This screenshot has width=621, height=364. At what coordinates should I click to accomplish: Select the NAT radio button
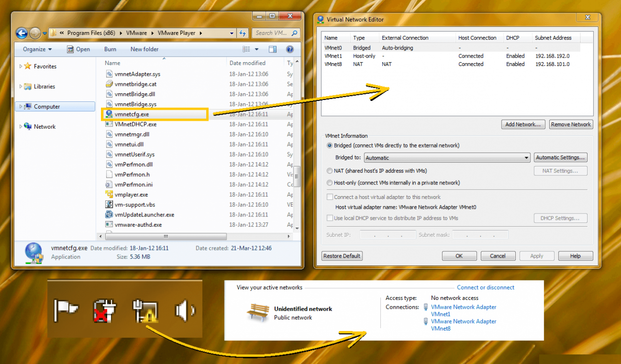[x=329, y=170]
